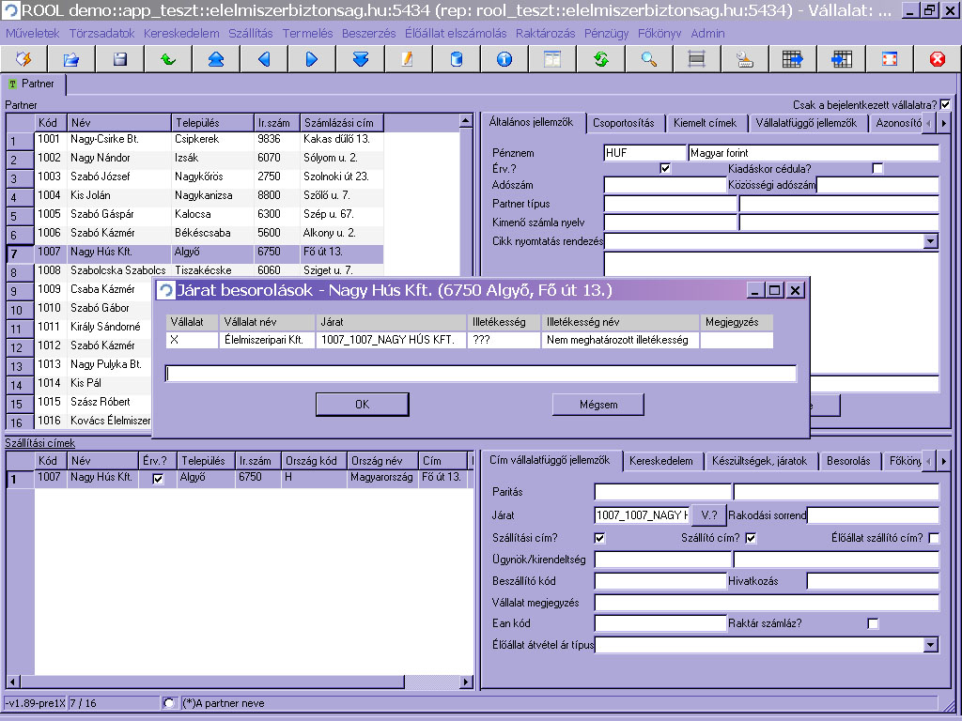Enable the 'Raktár számláz?' checkbox
The width and height of the screenshot is (962, 721).
[x=874, y=623]
